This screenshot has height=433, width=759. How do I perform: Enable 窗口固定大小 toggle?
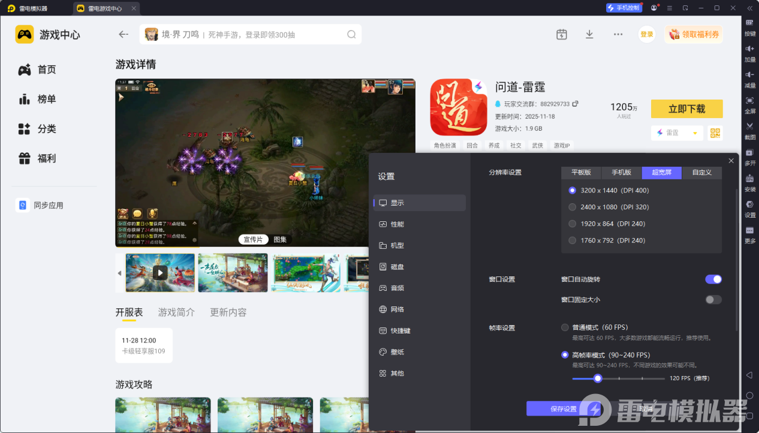pyautogui.click(x=713, y=299)
